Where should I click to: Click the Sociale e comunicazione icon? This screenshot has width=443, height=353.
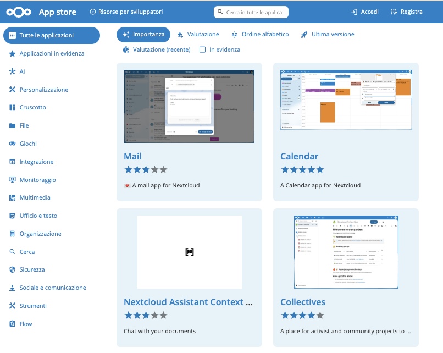coord(12,288)
